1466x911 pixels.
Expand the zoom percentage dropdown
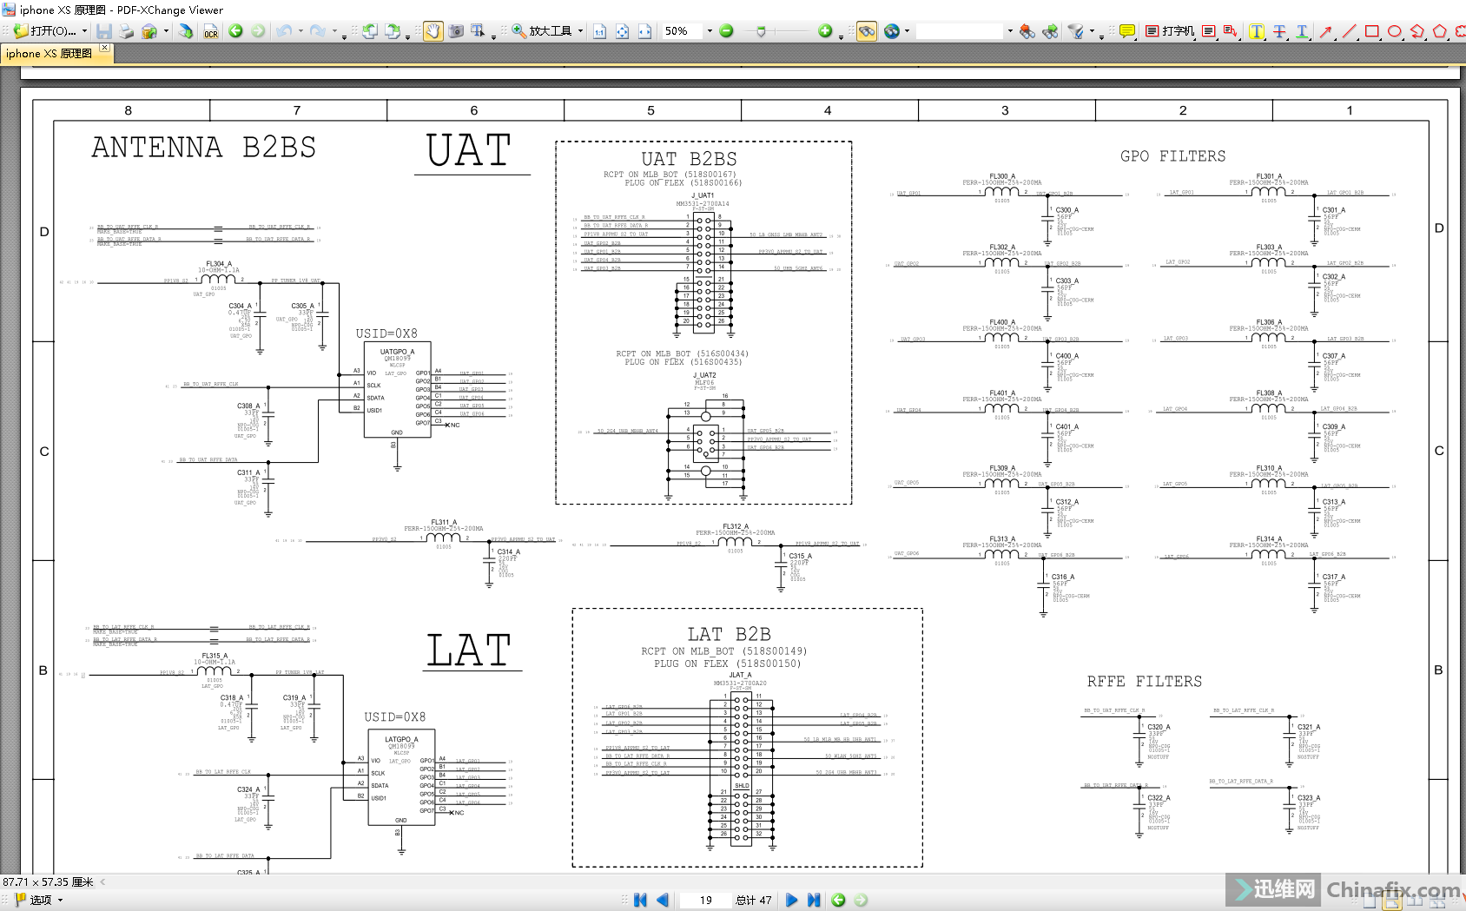(710, 31)
